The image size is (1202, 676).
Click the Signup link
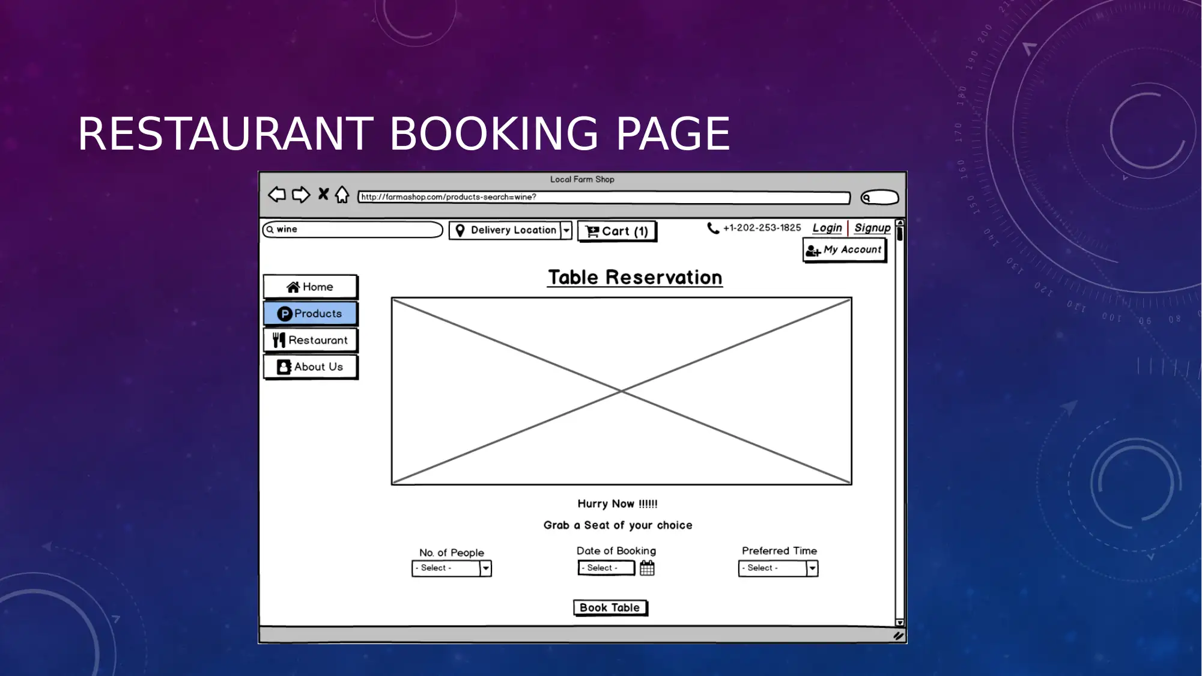point(872,227)
